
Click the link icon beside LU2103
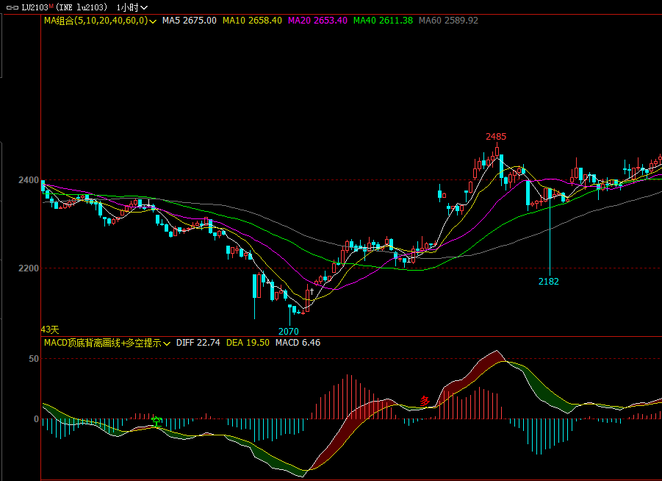pyautogui.click(x=12, y=7)
